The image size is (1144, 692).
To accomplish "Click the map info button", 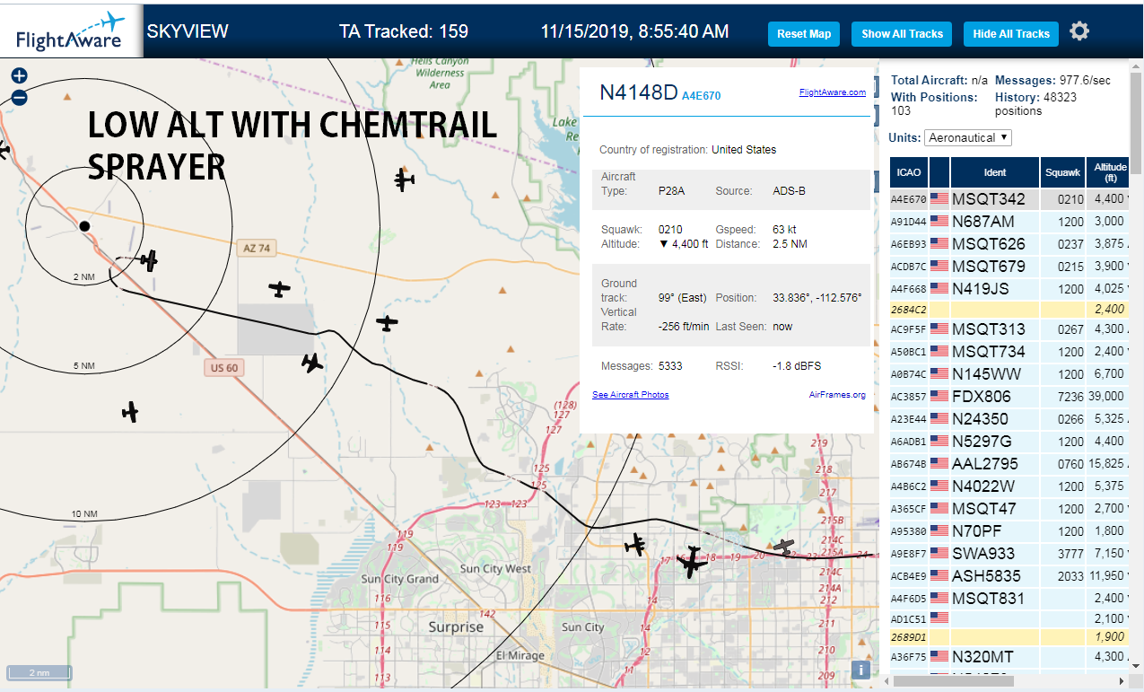I will click(x=860, y=670).
